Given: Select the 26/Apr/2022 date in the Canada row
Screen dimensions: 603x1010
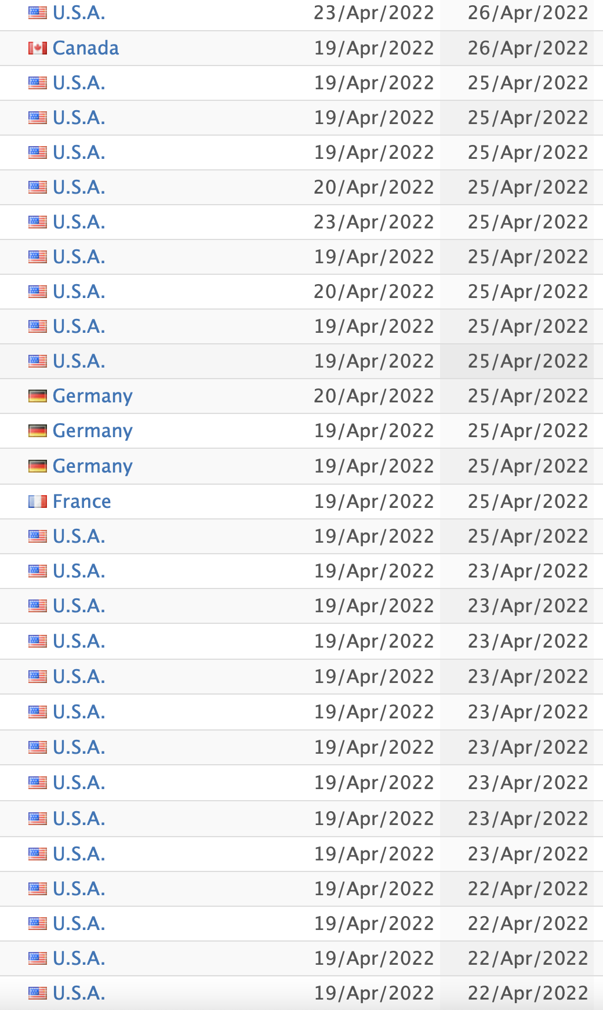Looking at the screenshot, I should tap(528, 48).
